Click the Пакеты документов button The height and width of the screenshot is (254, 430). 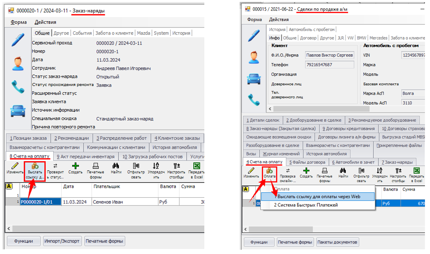[x=337, y=242]
